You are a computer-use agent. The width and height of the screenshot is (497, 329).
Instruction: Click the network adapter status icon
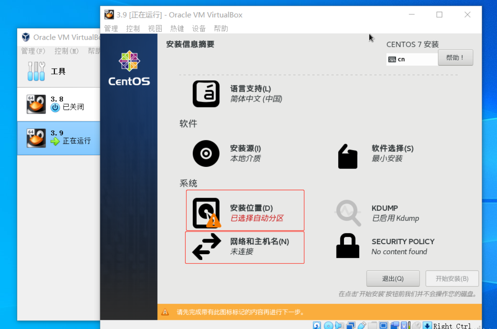351,325
